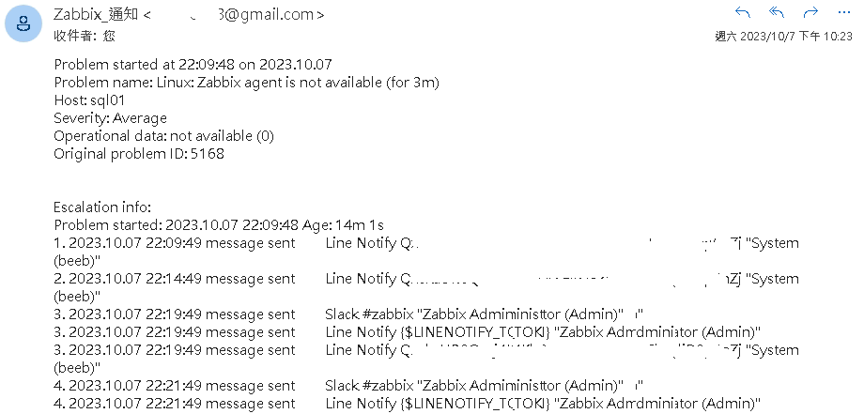Viewport: 864px width, 414px height.
Task: Click the Reply All double-arrow icon
Action: coord(777,12)
